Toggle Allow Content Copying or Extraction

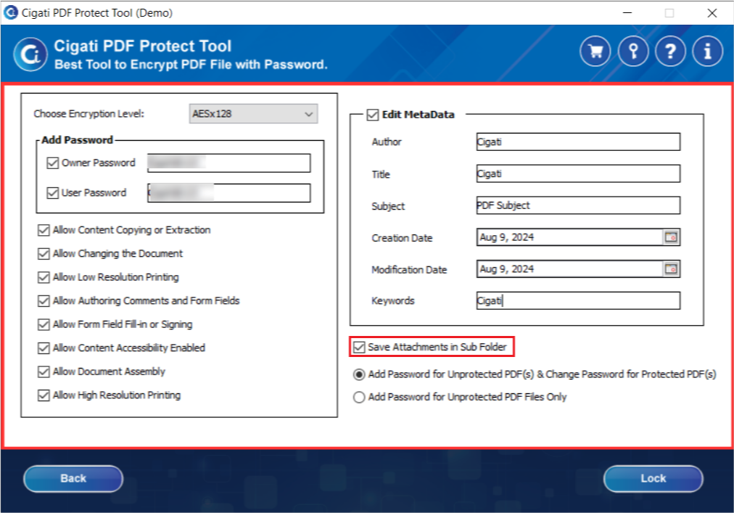pos(44,230)
